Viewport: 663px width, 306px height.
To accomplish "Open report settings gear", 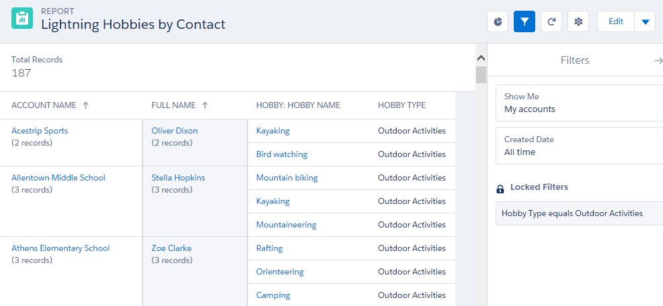I will 578,21.
